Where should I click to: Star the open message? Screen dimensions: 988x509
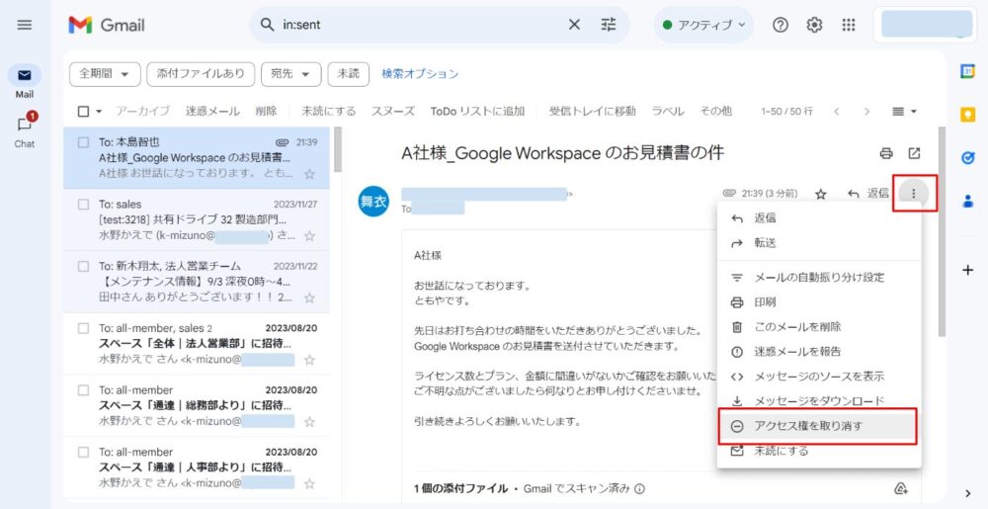click(x=820, y=194)
